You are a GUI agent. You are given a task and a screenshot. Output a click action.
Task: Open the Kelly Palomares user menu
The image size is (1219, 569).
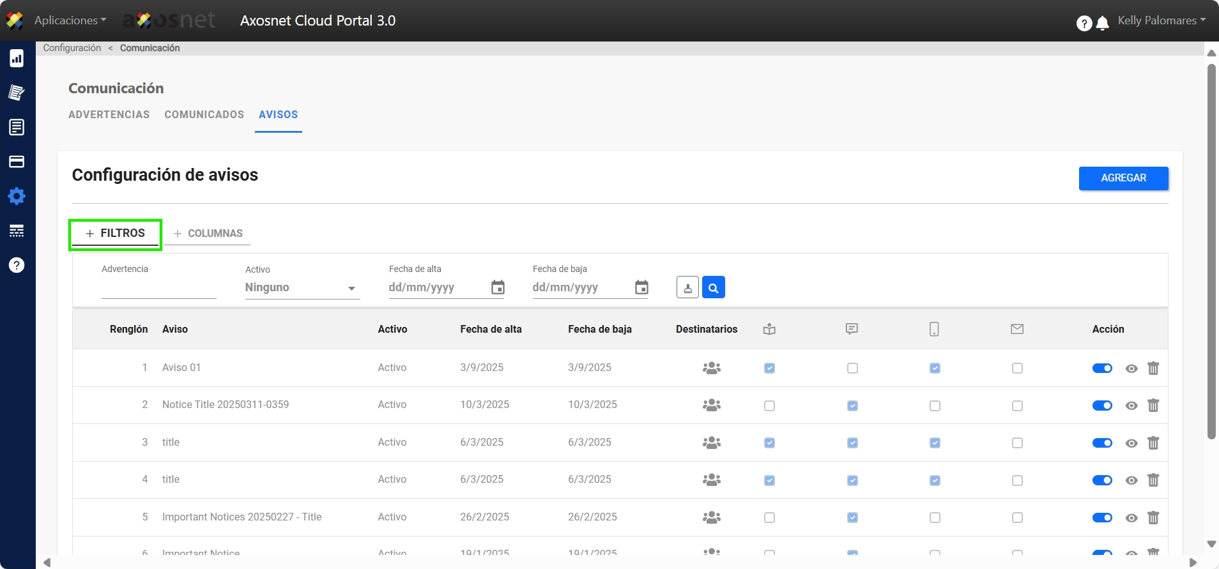tap(1161, 20)
